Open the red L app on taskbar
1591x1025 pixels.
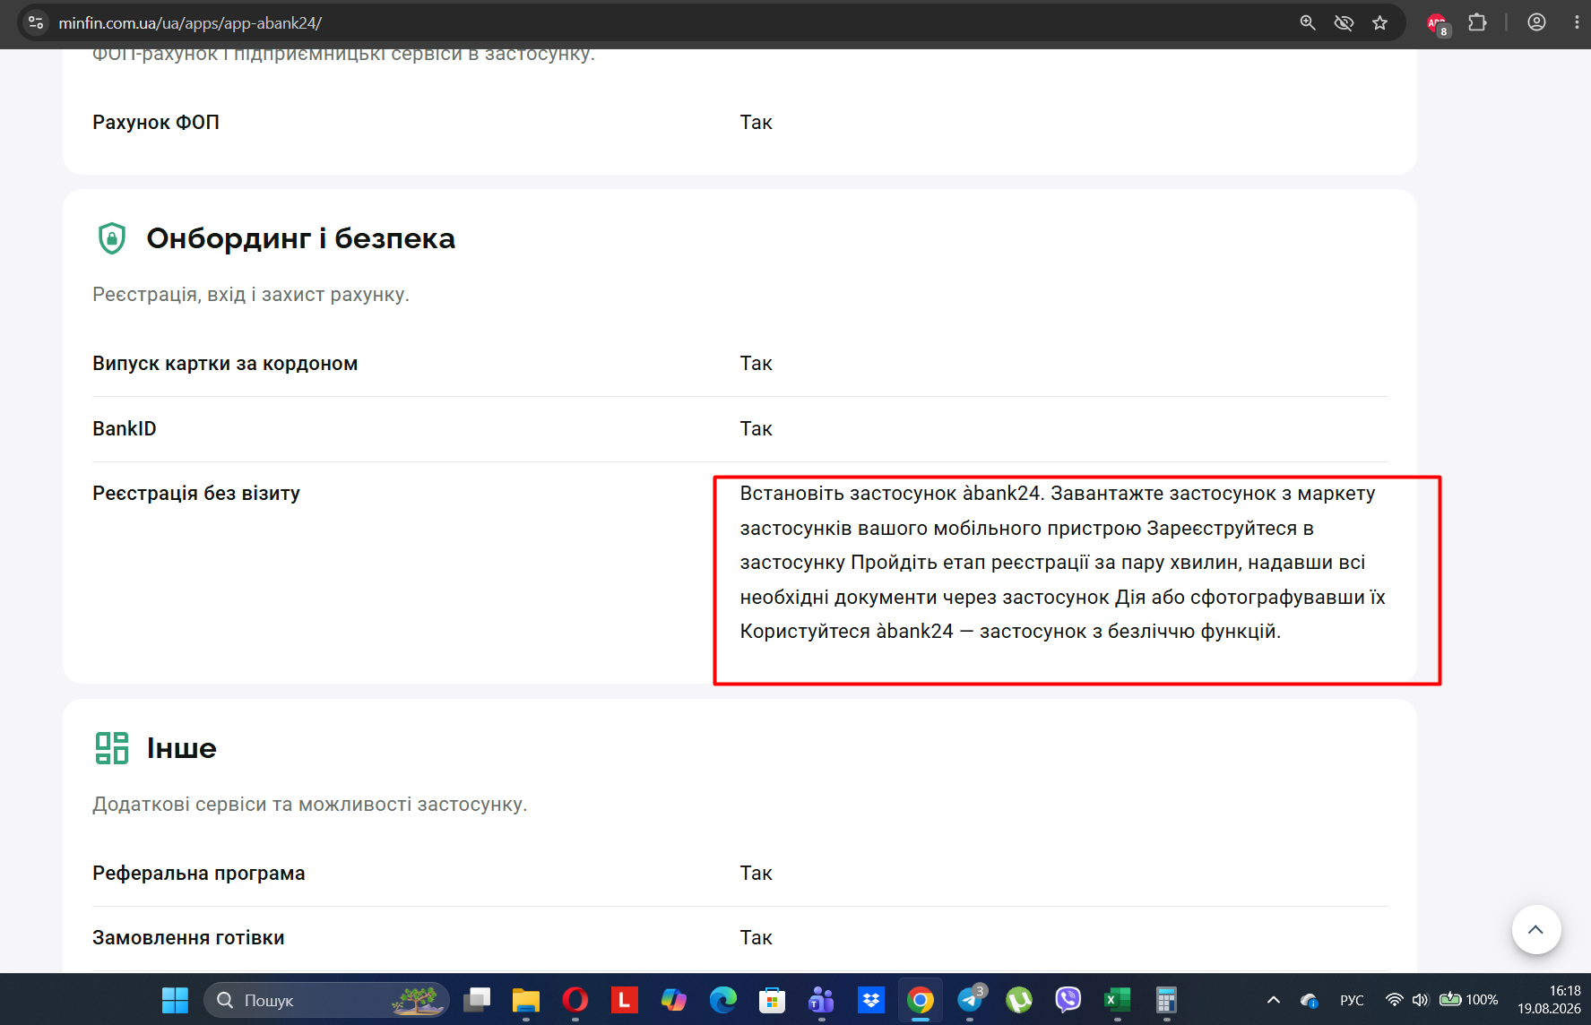[x=625, y=1000]
